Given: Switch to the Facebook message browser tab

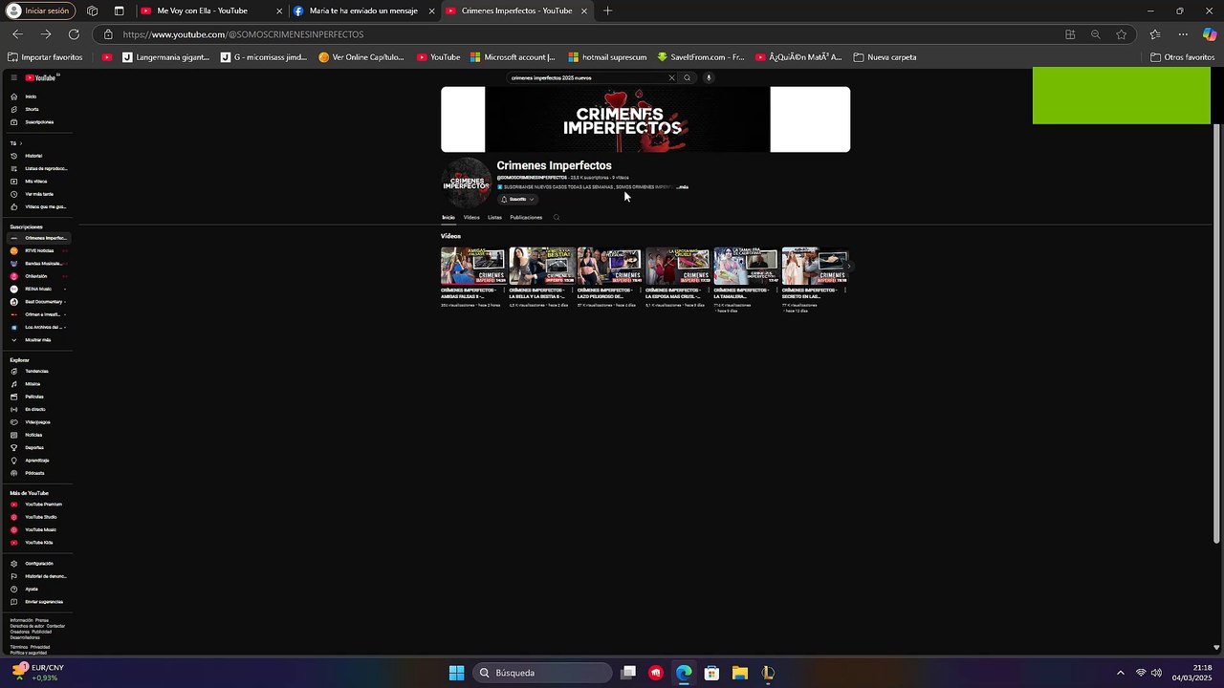Looking at the screenshot, I should [x=363, y=11].
